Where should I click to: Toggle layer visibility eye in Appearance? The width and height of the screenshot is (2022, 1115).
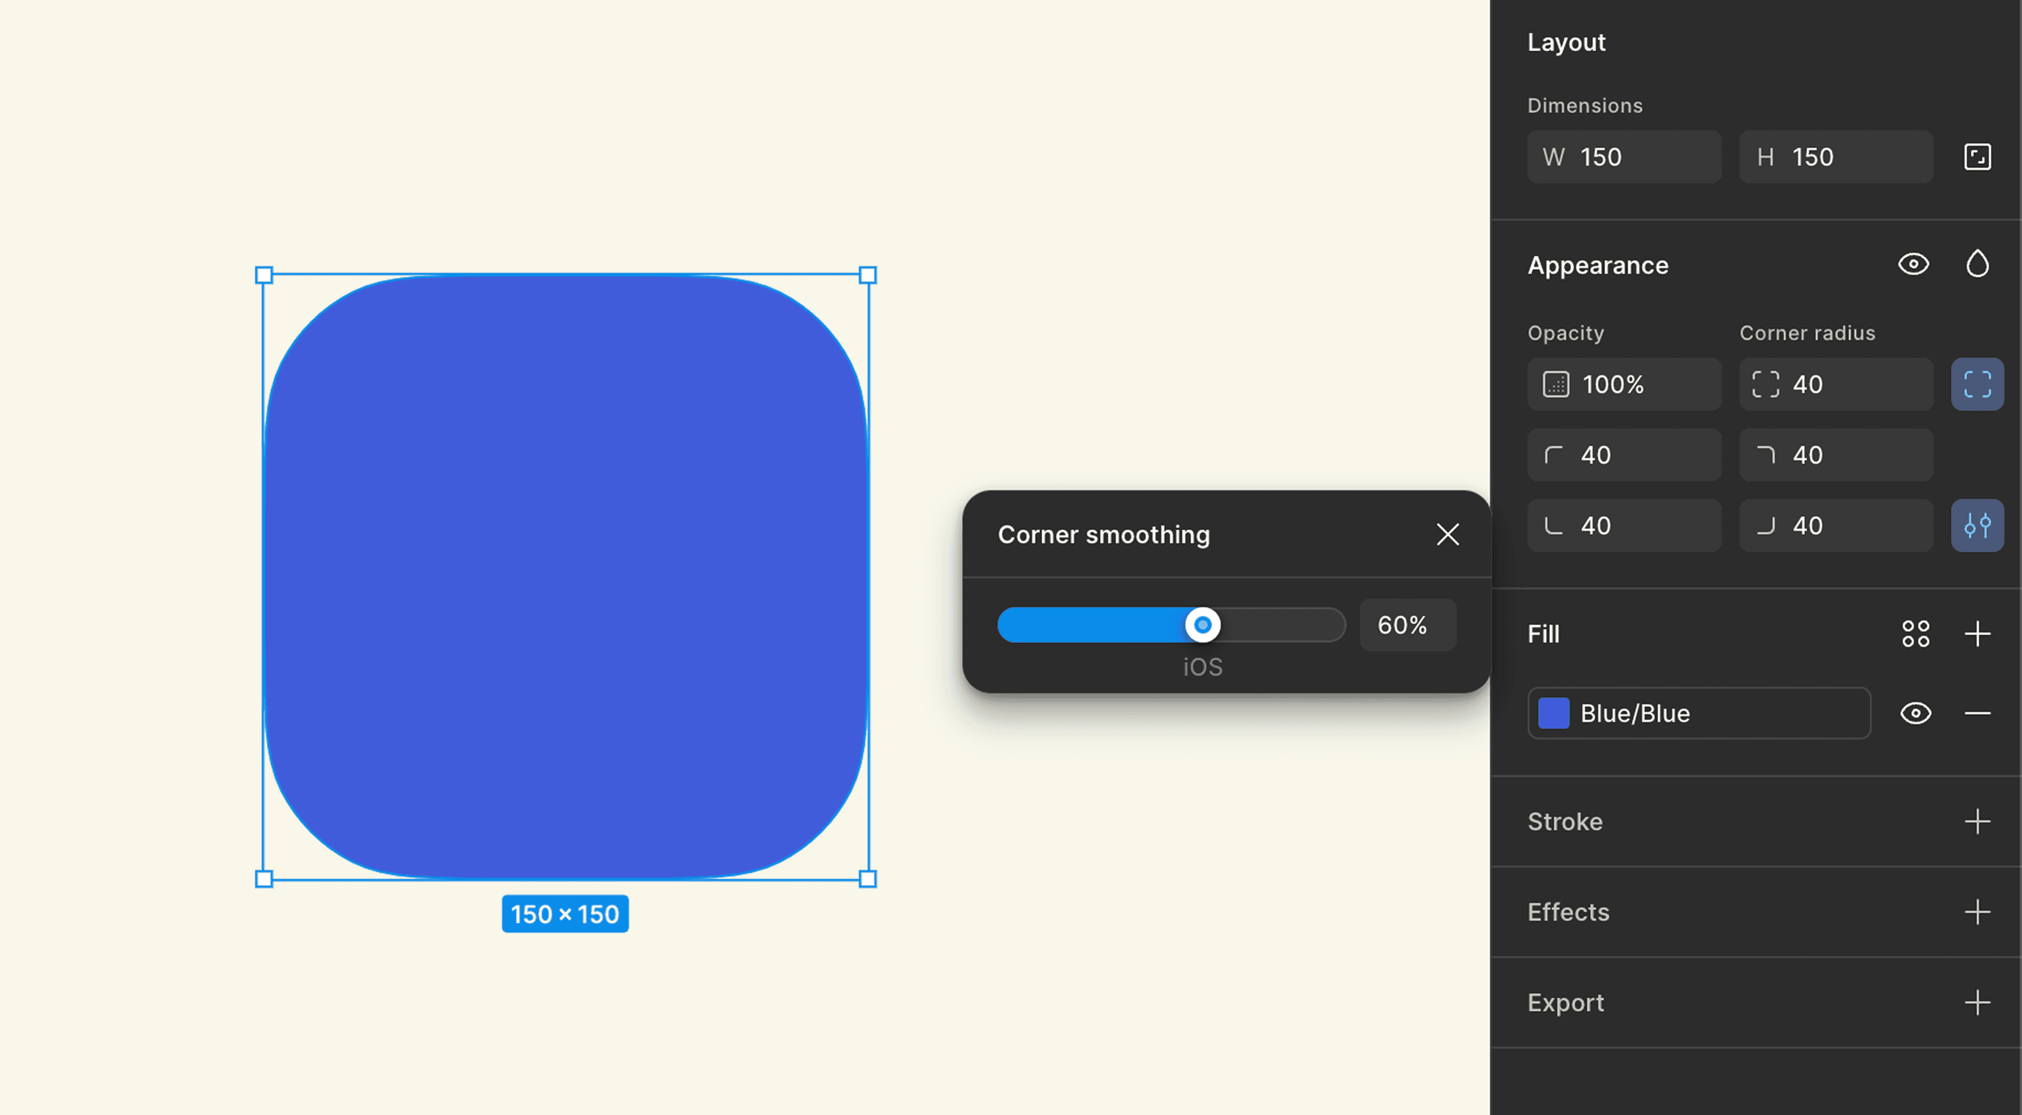[x=1913, y=264]
